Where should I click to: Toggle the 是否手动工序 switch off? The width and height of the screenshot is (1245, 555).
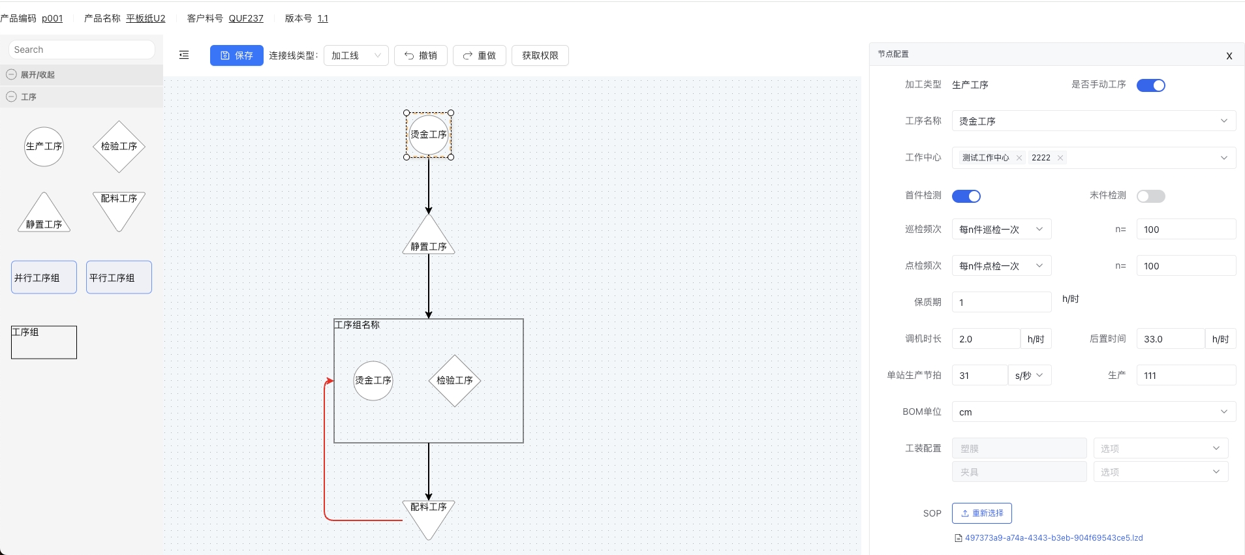1150,85
